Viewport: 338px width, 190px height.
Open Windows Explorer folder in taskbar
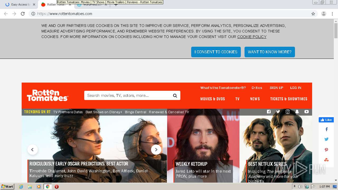point(30,187)
